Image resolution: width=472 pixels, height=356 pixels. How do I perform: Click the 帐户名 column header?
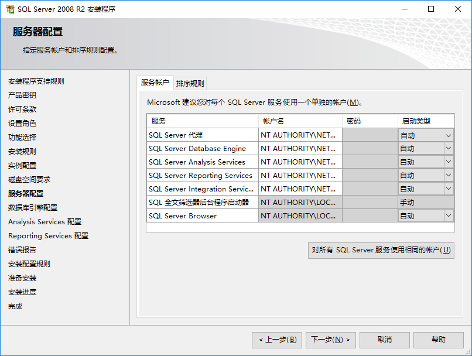coord(300,121)
